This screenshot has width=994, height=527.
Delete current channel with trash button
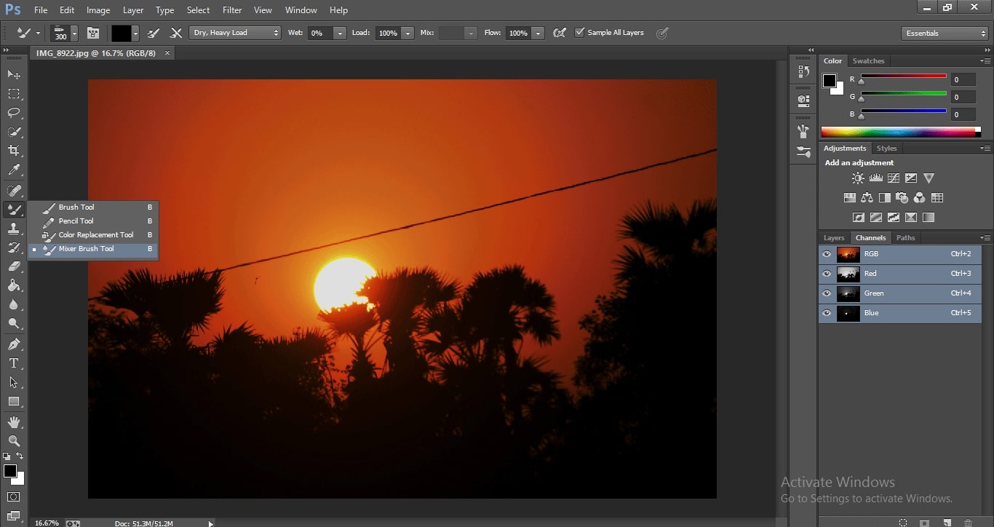click(x=968, y=523)
